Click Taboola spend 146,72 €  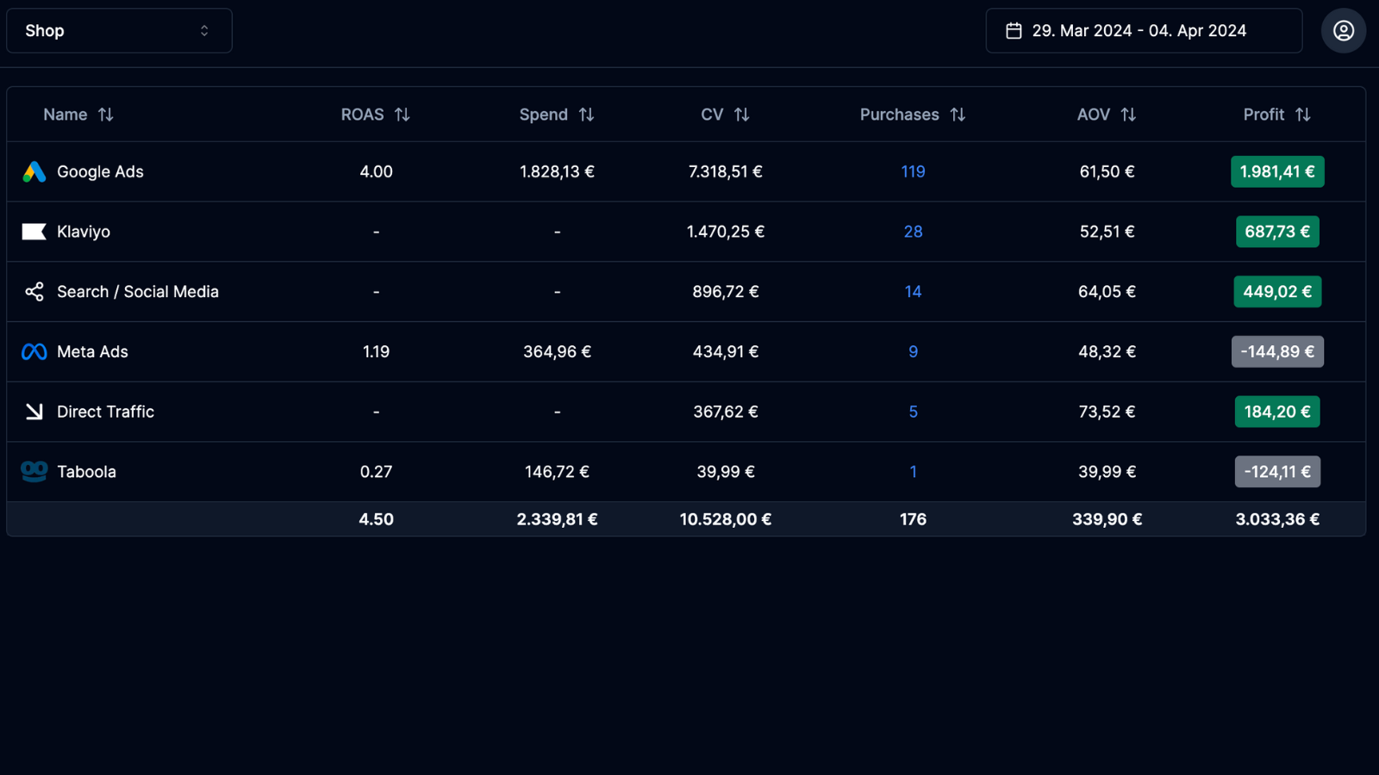[x=557, y=471]
